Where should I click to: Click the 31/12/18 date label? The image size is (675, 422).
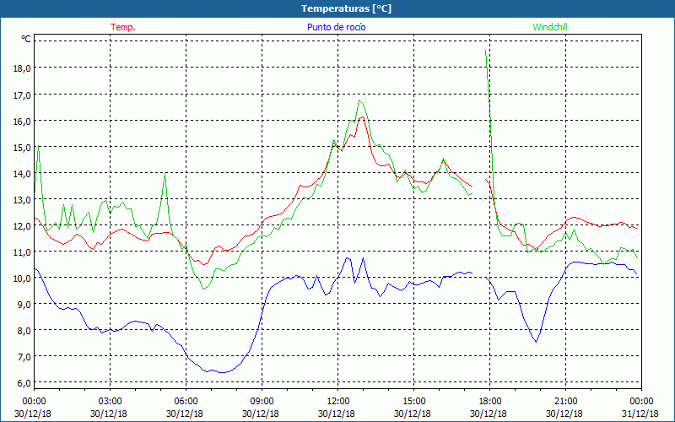640,414
